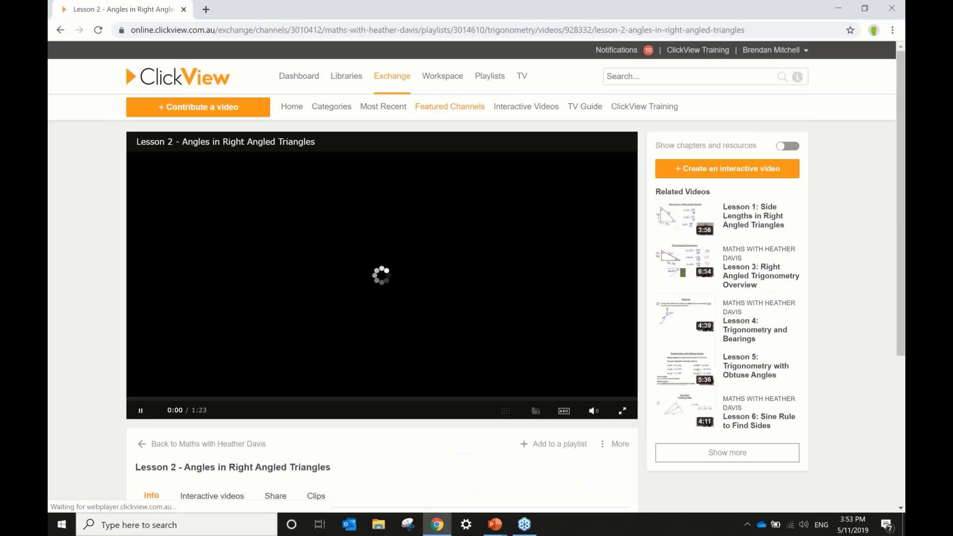953x536 pixels.
Task: Open the chapters icon in the player controls
Action: [x=536, y=410]
